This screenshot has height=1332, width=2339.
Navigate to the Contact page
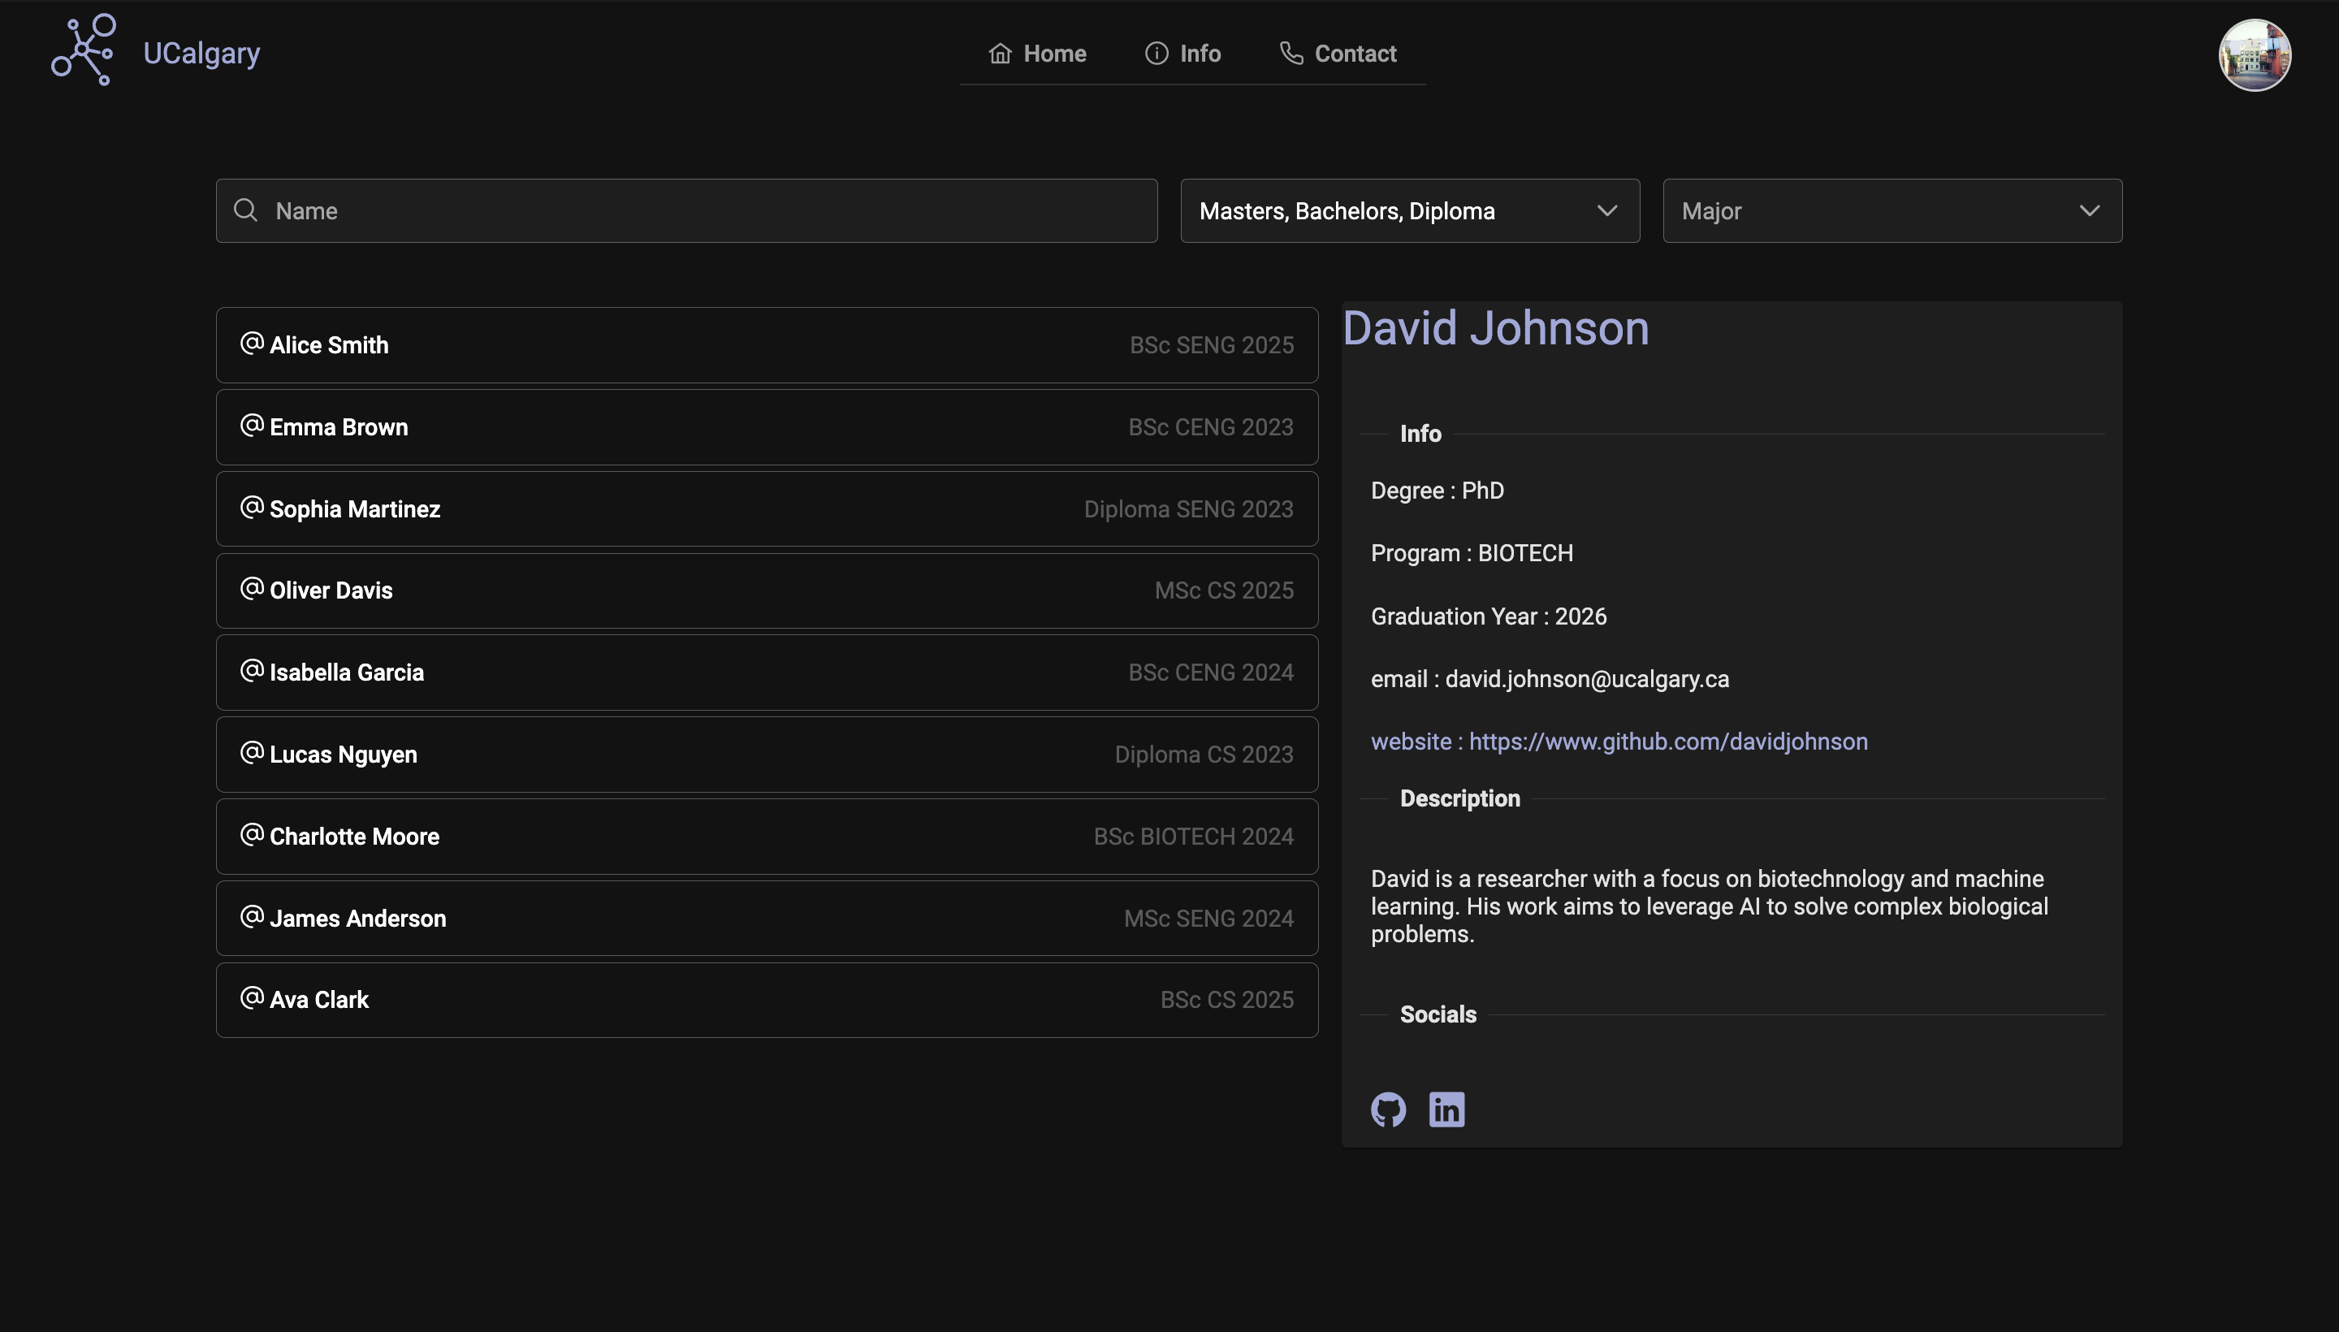[x=1338, y=53]
